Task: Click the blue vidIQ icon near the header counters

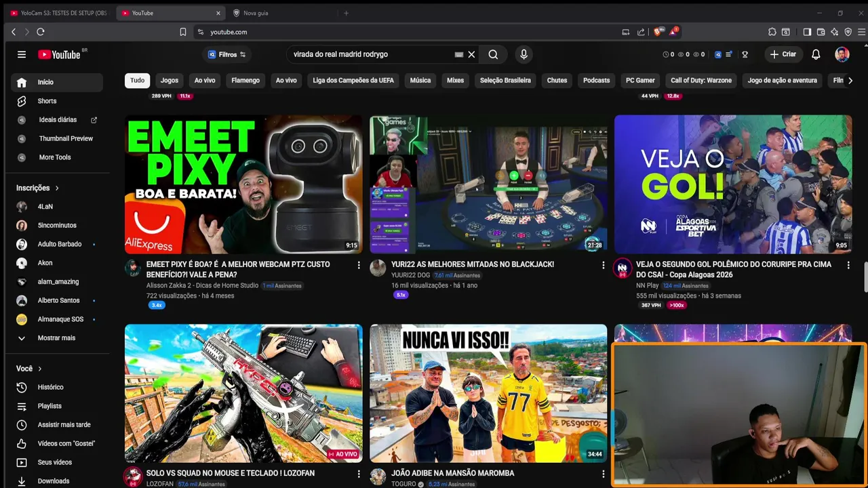Action: click(718, 54)
